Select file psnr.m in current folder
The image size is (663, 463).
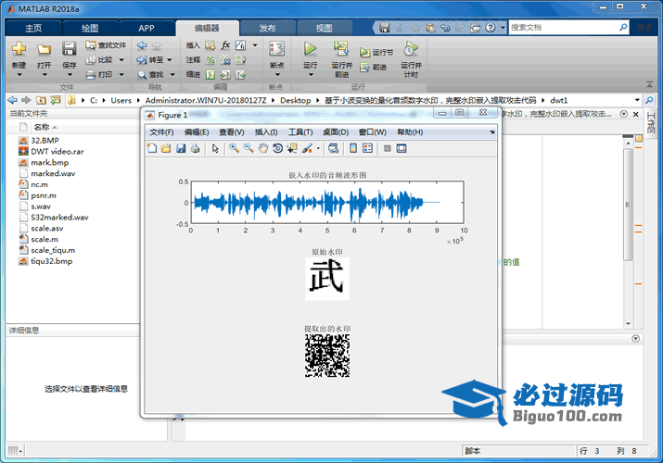(x=44, y=195)
